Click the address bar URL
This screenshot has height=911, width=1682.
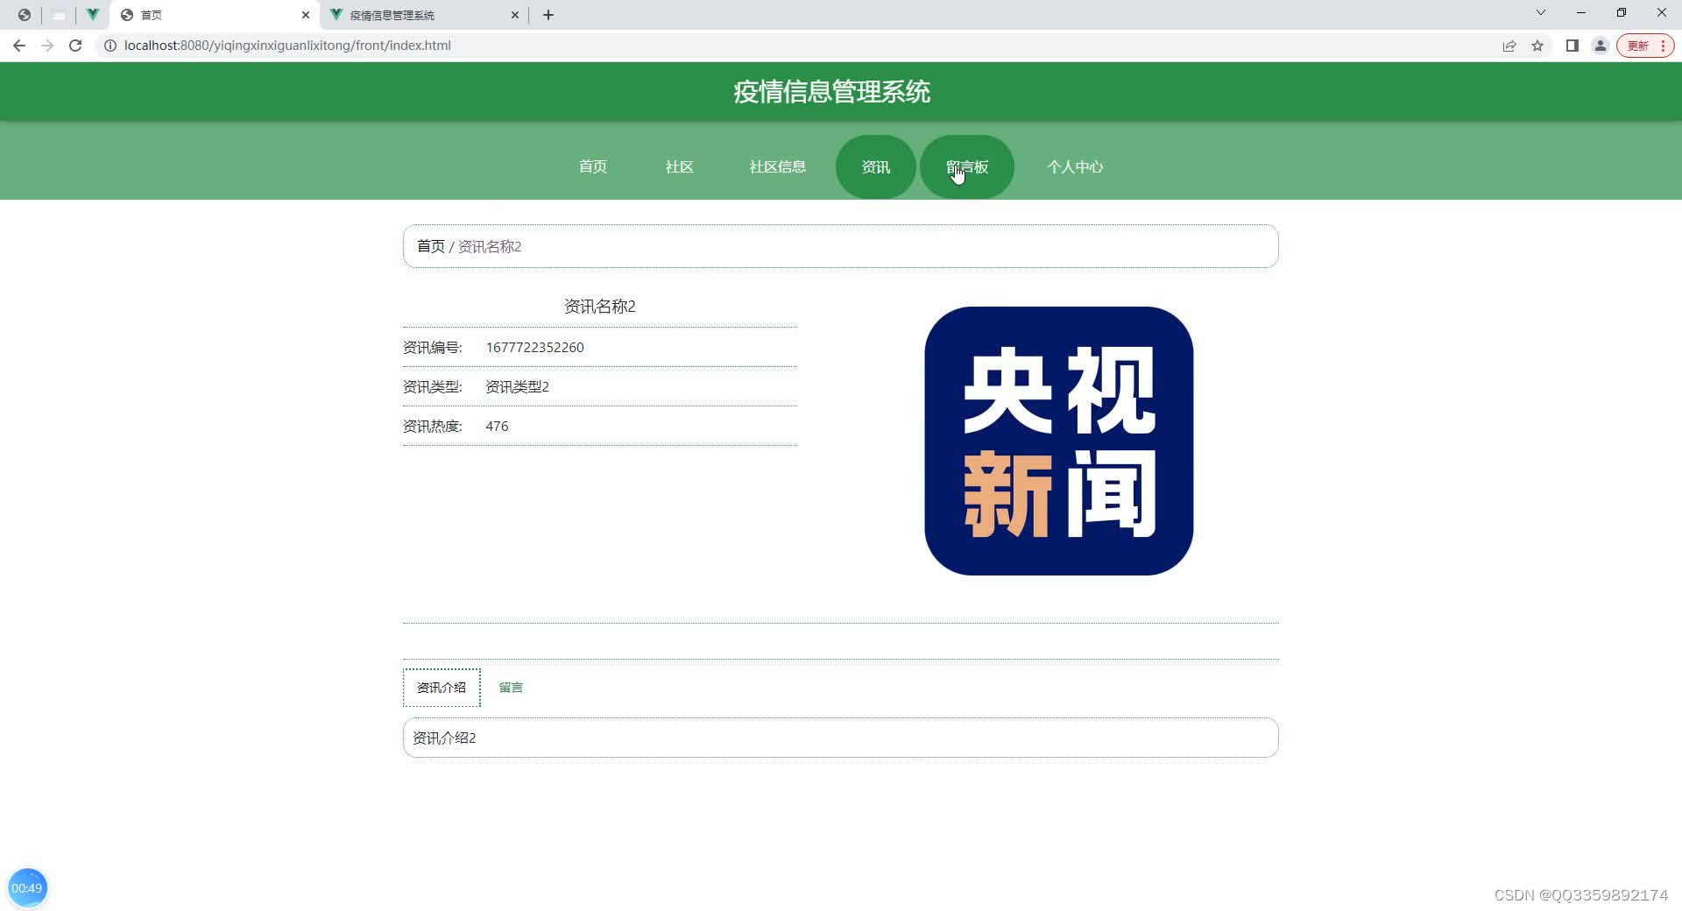tap(287, 46)
